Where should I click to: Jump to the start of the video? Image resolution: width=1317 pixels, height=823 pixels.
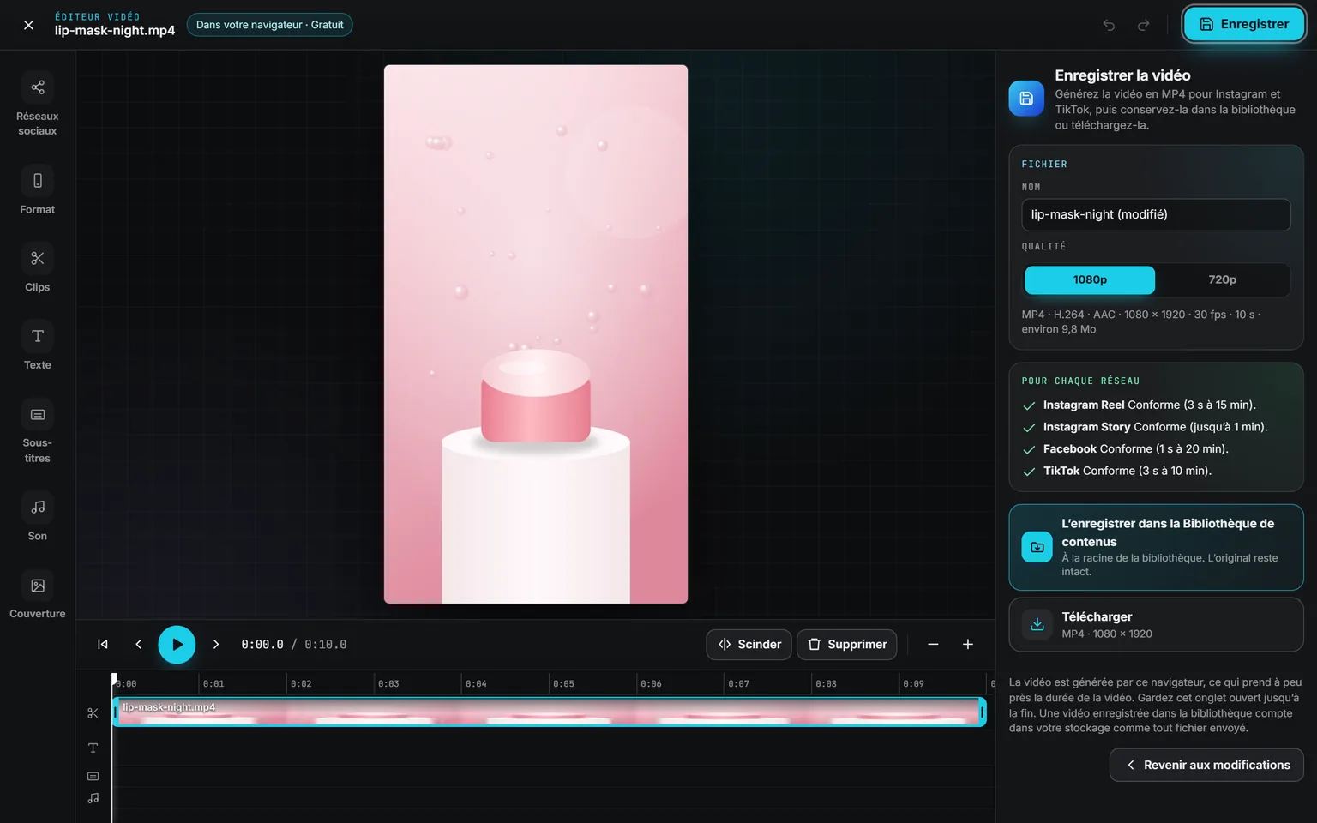pos(103,645)
